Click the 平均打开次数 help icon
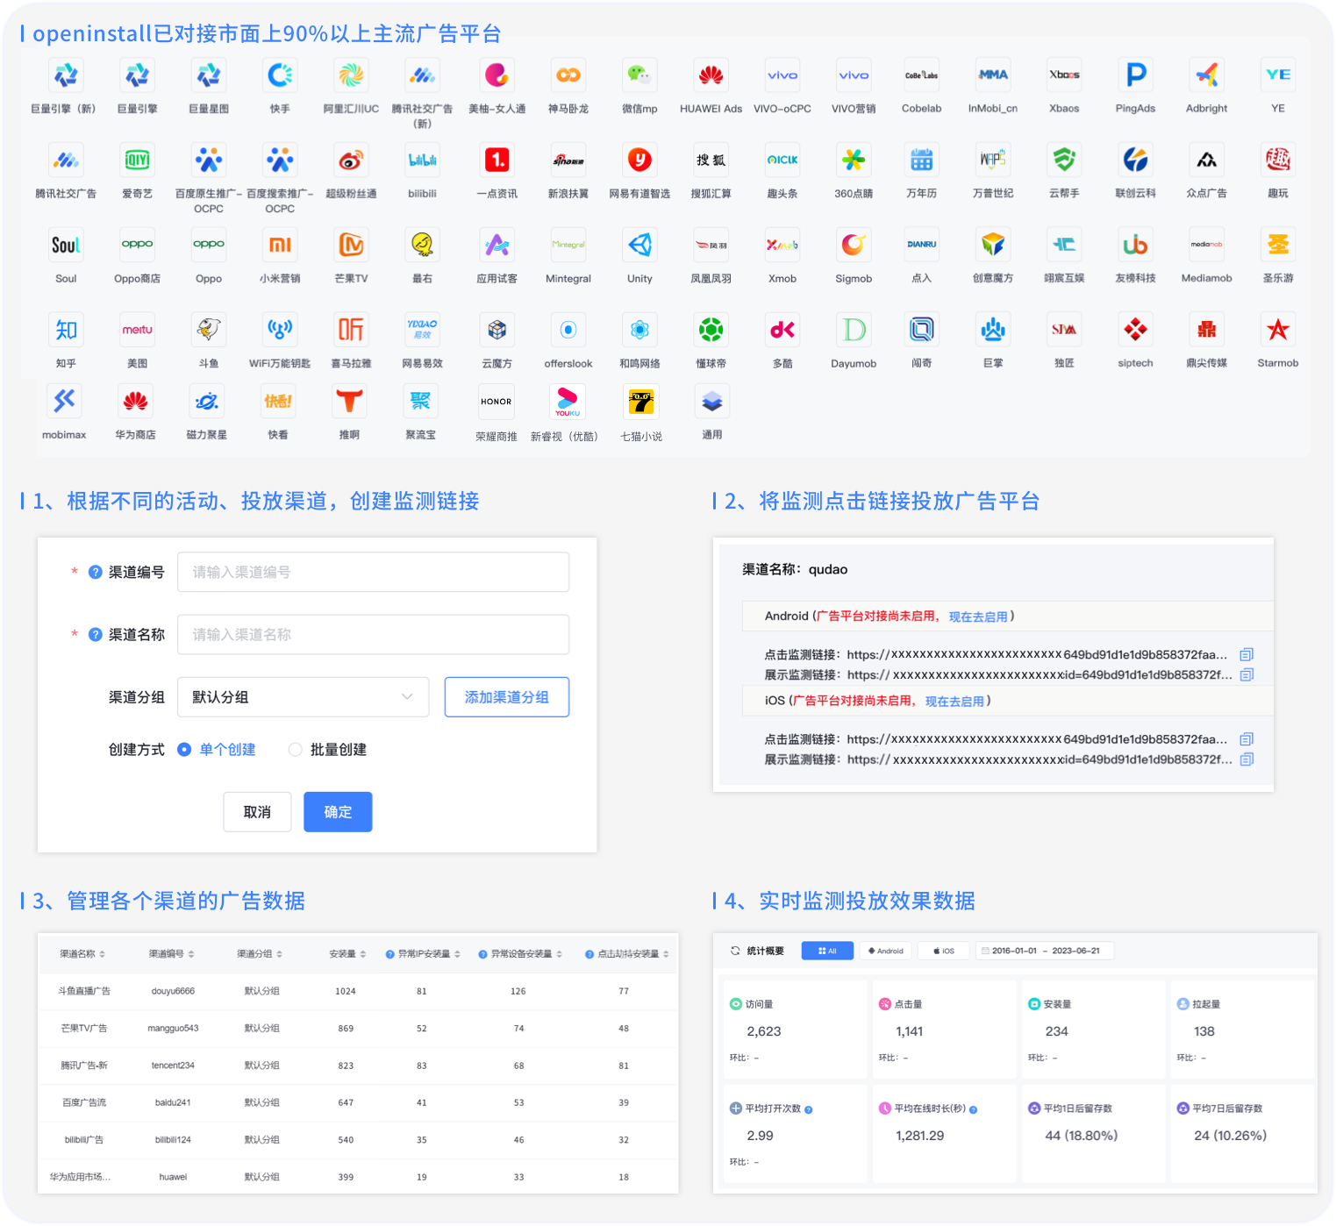Image resolution: width=1336 pixels, height=1226 pixels. tap(808, 1109)
